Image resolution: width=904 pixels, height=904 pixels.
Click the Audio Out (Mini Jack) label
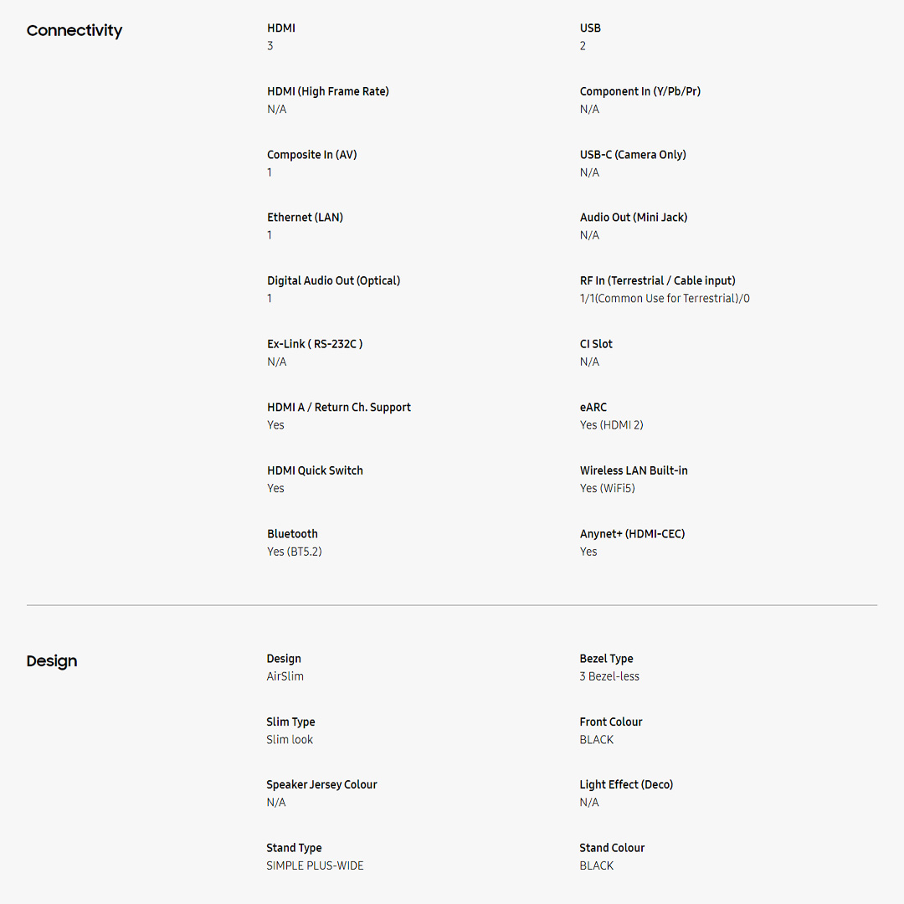pyautogui.click(x=634, y=218)
